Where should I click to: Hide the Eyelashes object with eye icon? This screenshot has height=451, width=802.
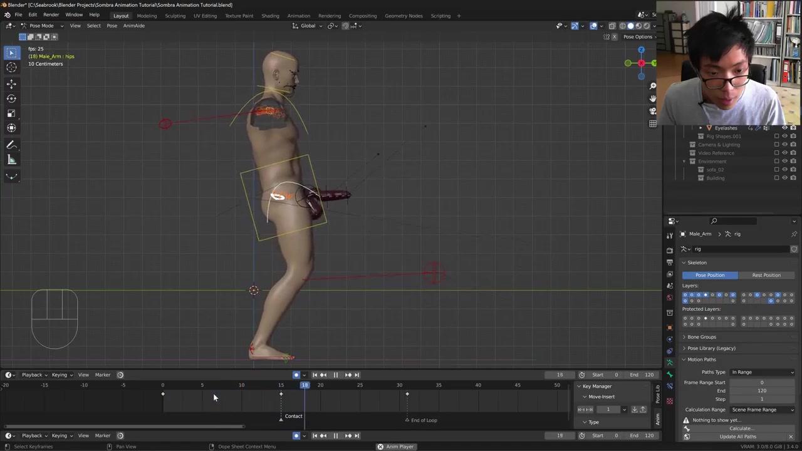point(784,128)
